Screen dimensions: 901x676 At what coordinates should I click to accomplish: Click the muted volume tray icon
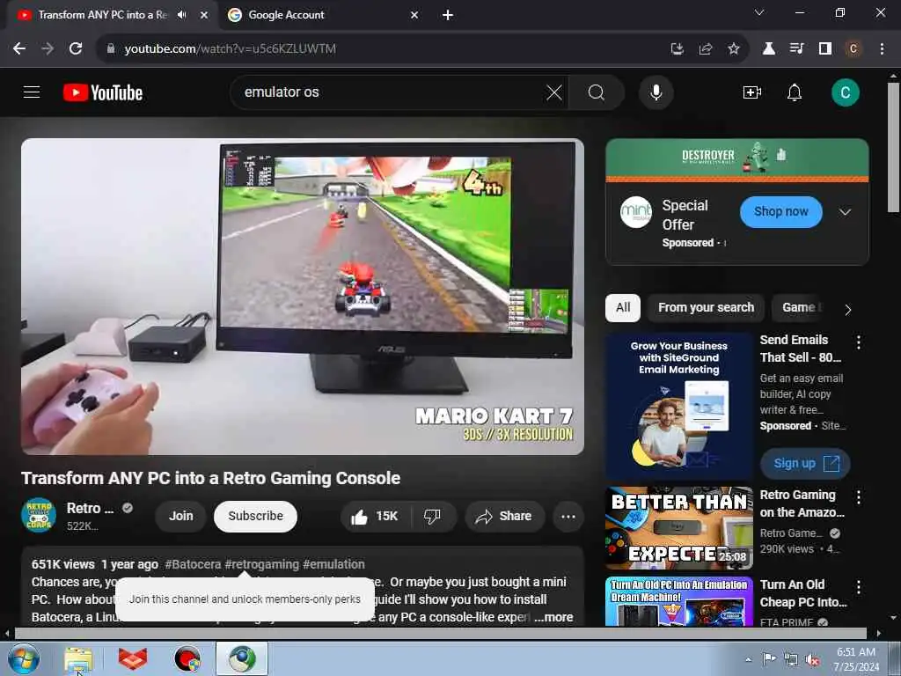coord(812,660)
